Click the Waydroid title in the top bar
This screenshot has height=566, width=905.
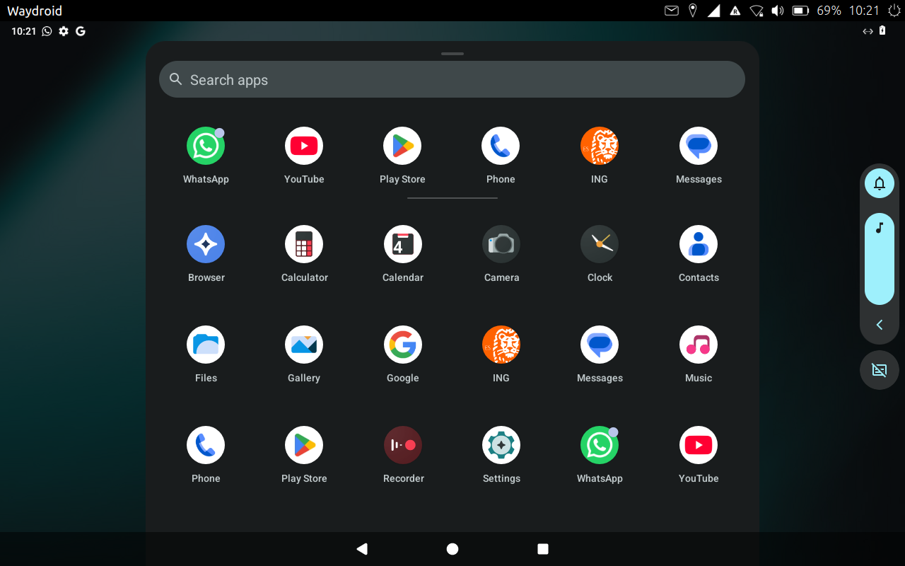tap(35, 11)
